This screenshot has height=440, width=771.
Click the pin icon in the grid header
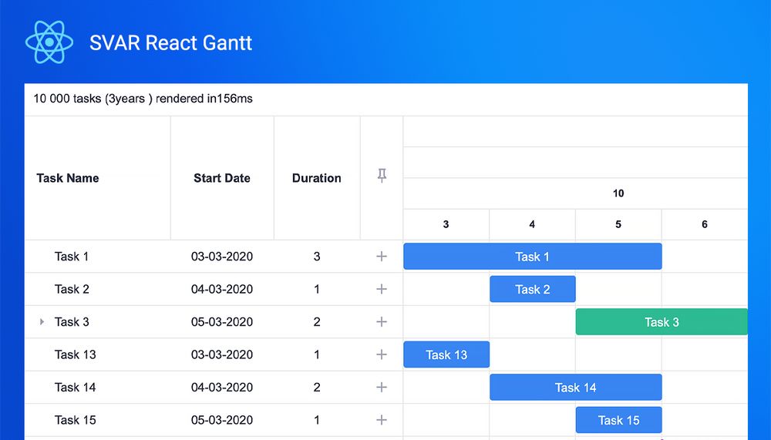click(382, 175)
